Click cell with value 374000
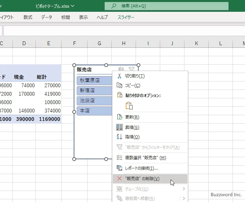Image resolution: width=245 pixels, height=202 pixels. [x=48, y=111]
